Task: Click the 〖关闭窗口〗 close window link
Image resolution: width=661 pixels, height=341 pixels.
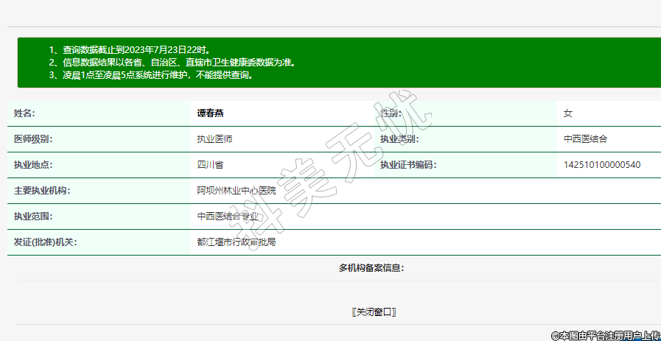Action: pos(374,312)
